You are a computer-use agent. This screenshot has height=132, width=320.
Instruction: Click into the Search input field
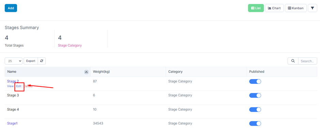[x=307, y=61]
